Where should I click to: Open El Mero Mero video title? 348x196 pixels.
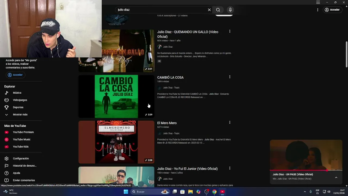pyautogui.click(x=167, y=123)
